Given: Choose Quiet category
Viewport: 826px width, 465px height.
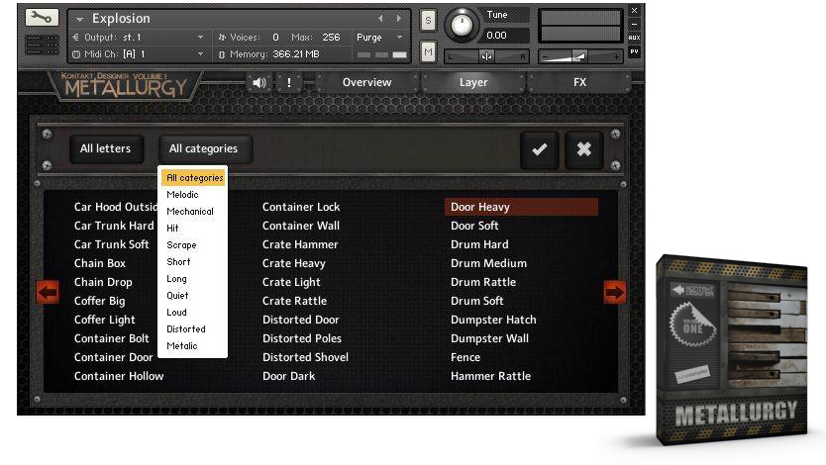Looking at the screenshot, I should (177, 296).
